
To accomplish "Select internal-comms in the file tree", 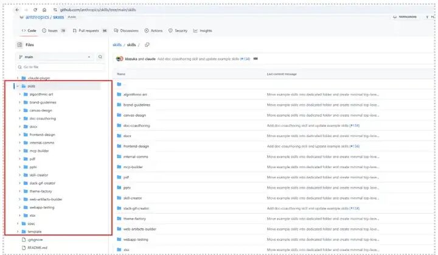I will (x=42, y=142).
